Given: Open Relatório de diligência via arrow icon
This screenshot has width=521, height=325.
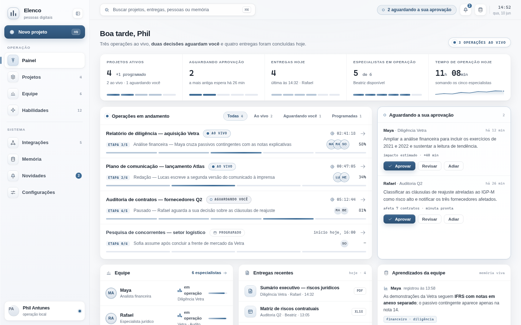Looking at the screenshot, I should pos(363,134).
